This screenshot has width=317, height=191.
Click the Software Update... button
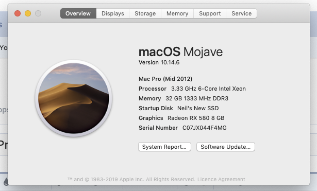pos(226,147)
